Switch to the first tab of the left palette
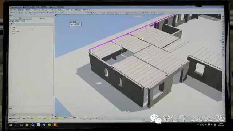233x131 pixels. (x=21, y=19)
